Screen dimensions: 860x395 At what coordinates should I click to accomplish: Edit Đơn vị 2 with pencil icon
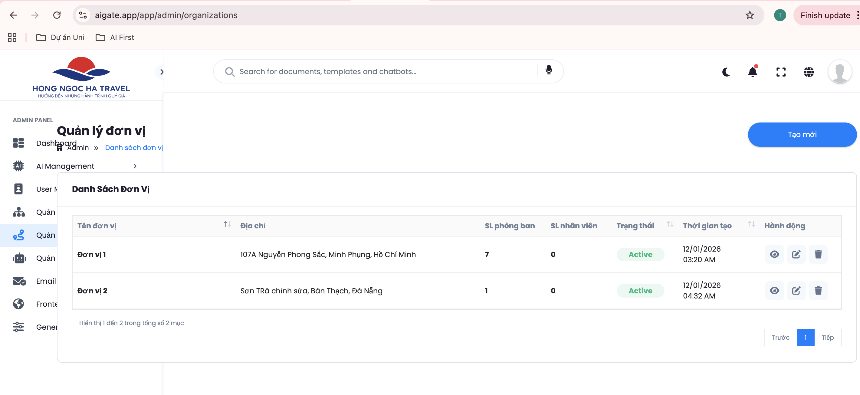(796, 291)
